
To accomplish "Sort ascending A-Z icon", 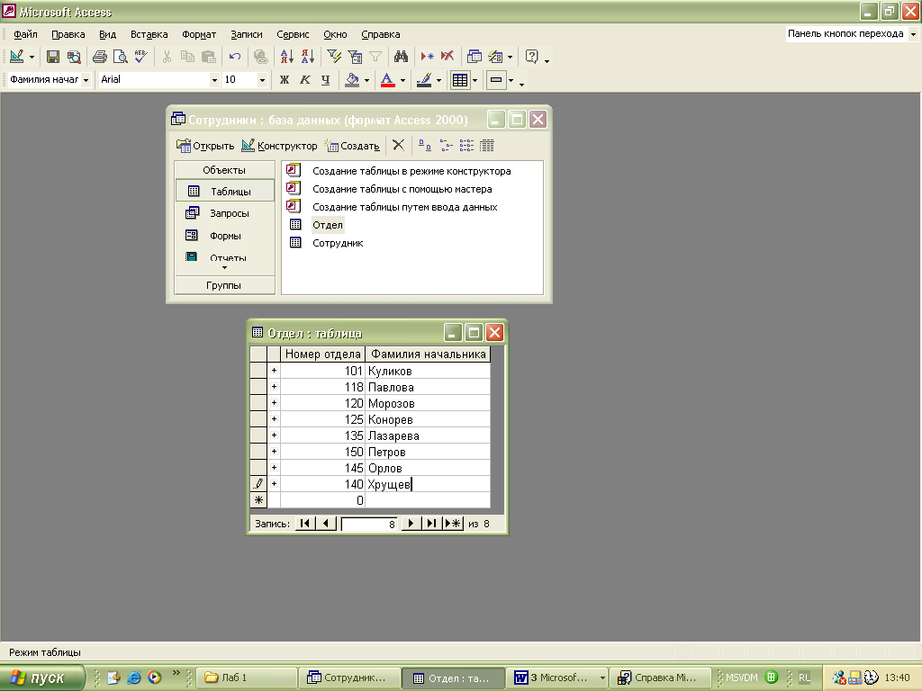I will coord(287,57).
